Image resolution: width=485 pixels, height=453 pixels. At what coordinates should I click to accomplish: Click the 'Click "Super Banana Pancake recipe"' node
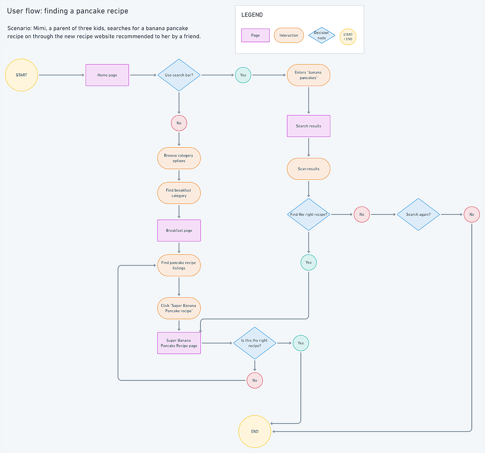pos(179,308)
